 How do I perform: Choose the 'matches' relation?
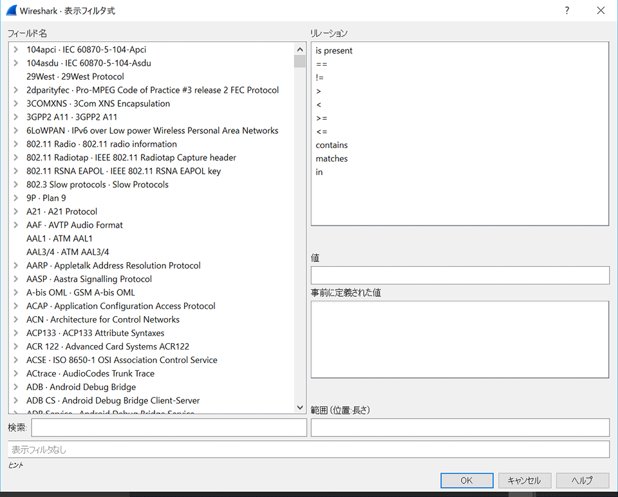pos(332,158)
